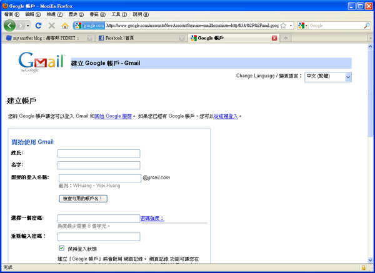Click the PIXNET favicon on the first tab
Viewport: 375px width, 273px height.
(9, 38)
